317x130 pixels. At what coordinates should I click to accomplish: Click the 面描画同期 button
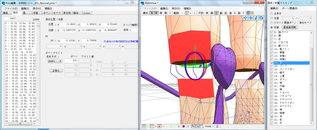tap(289, 27)
